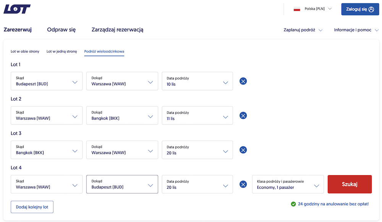Open Lot 3 Data podróży date picker
Image resolution: width=382 pixels, height=222 pixels.
197,150
